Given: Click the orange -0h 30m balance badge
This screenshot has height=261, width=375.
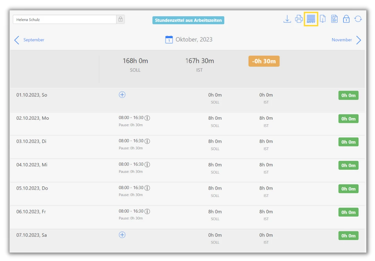Looking at the screenshot, I should point(264,61).
